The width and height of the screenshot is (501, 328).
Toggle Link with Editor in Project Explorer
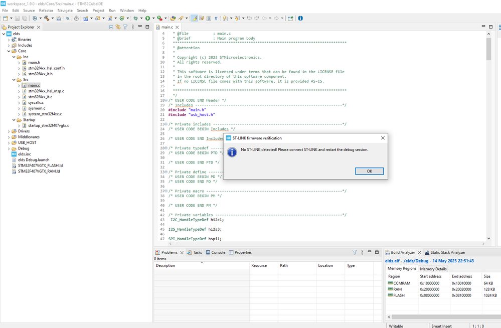pyautogui.click(x=118, y=27)
